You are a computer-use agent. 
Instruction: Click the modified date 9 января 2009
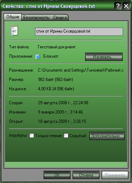pyautogui.click(x=60, y=112)
